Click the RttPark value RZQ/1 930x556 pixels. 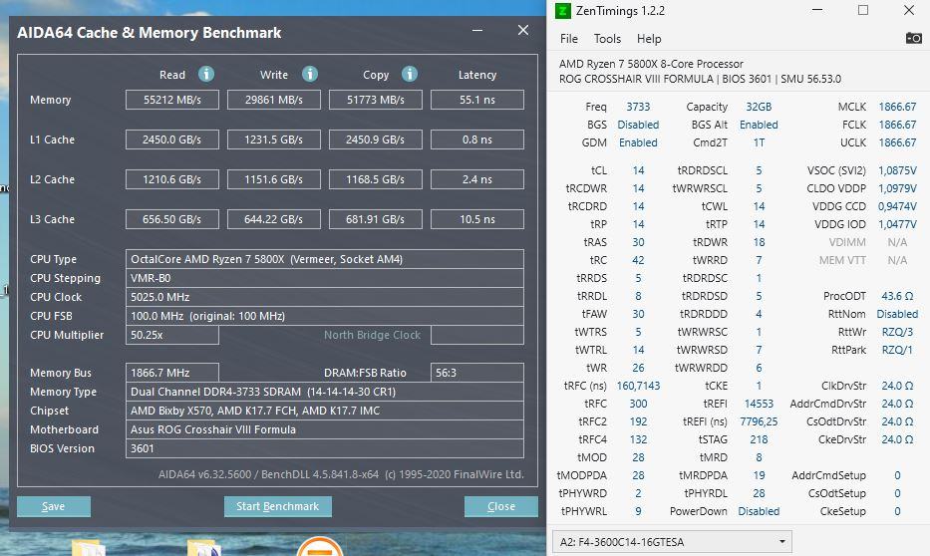(x=897, y=350)
